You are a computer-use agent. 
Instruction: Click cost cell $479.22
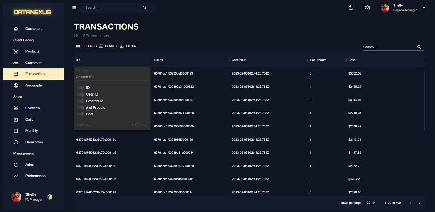tap(354, 179)
